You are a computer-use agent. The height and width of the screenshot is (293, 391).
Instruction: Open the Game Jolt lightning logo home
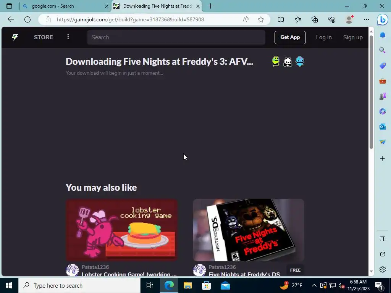click(15, 37)
